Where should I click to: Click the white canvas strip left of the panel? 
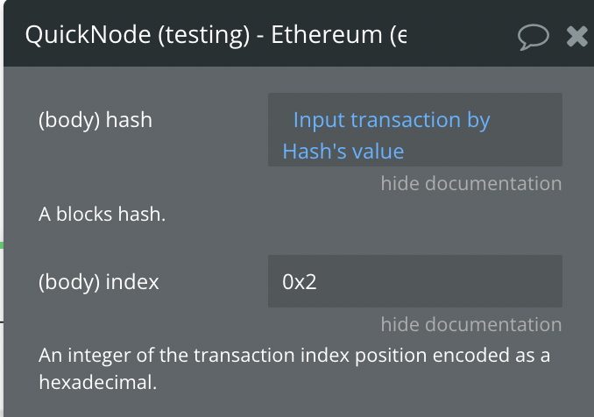point(2,152)
